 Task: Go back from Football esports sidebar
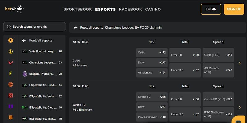24,40
